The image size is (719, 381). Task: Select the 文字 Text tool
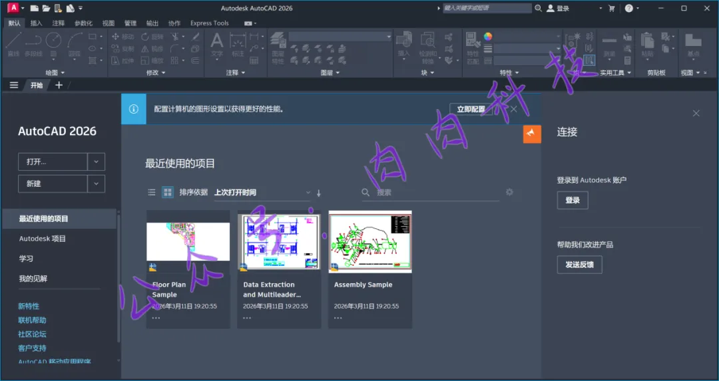click(x=217, y=46)
